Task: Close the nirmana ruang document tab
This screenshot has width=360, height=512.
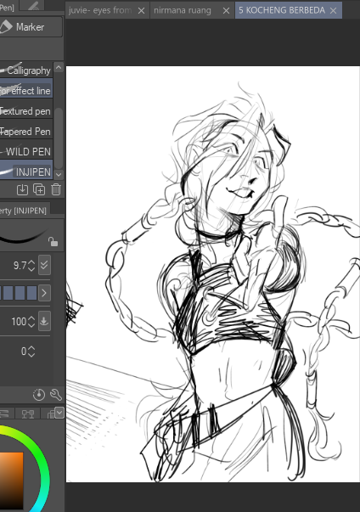Action: 226,11
